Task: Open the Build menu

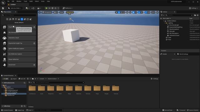Action: click(31, 1)
